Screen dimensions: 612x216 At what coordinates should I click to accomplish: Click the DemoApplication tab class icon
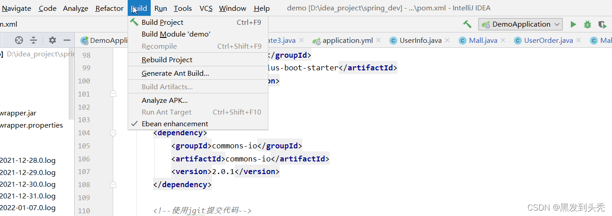84,41
